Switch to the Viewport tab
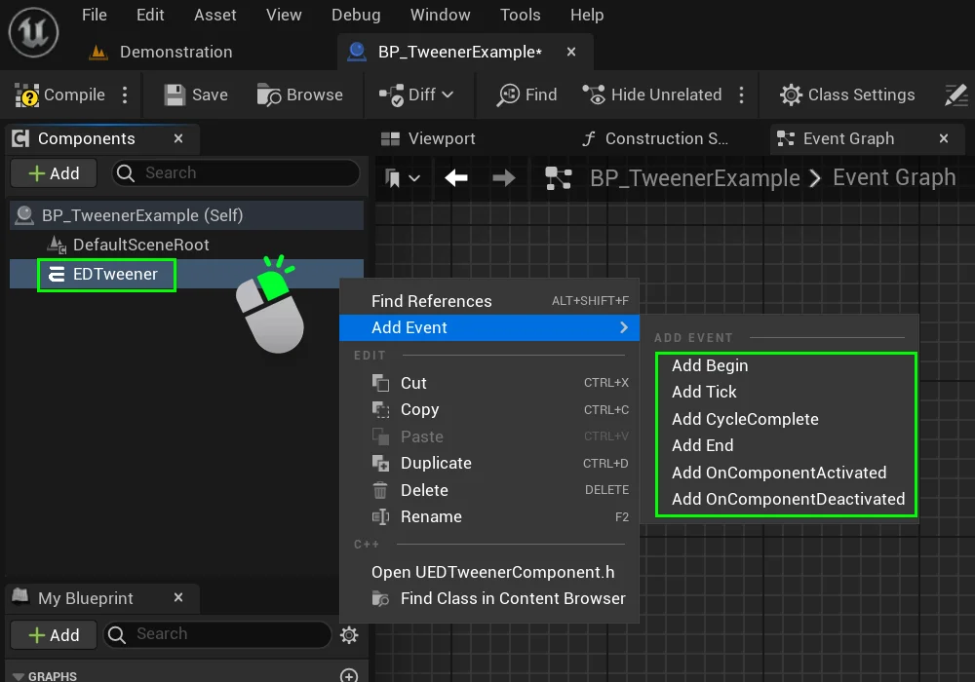 click(429, 138)
